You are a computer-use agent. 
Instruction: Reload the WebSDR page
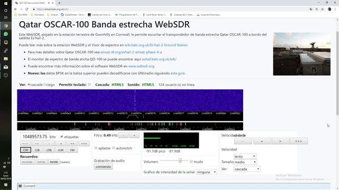coord(27,9)
